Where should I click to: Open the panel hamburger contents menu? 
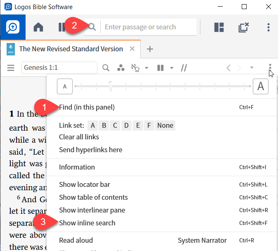(x=11, y=68)
